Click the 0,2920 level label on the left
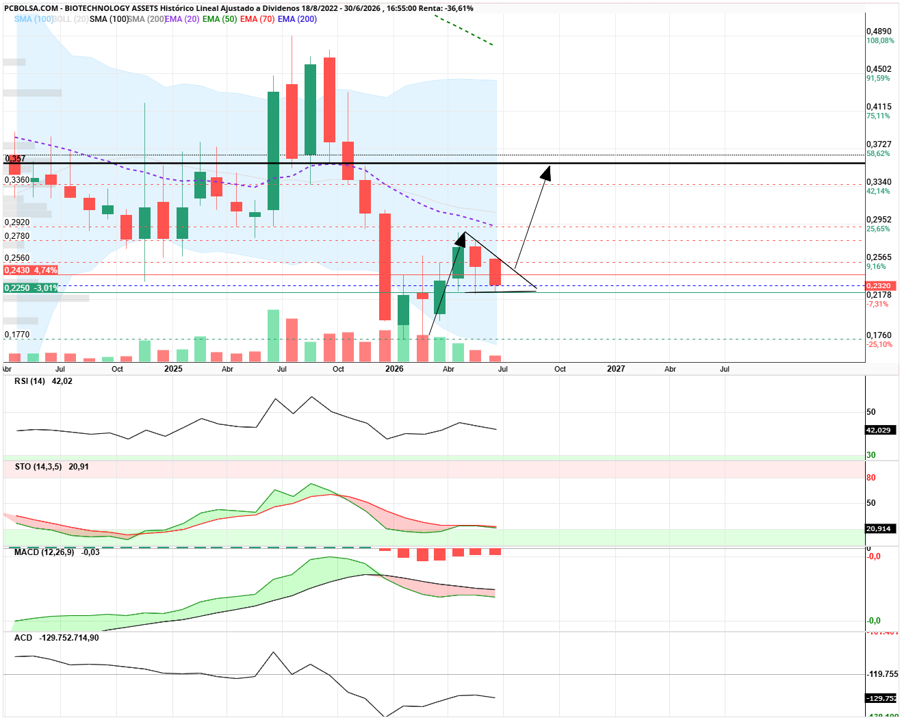This screenshot has width=902, height=720. click(x=17, y=222)
